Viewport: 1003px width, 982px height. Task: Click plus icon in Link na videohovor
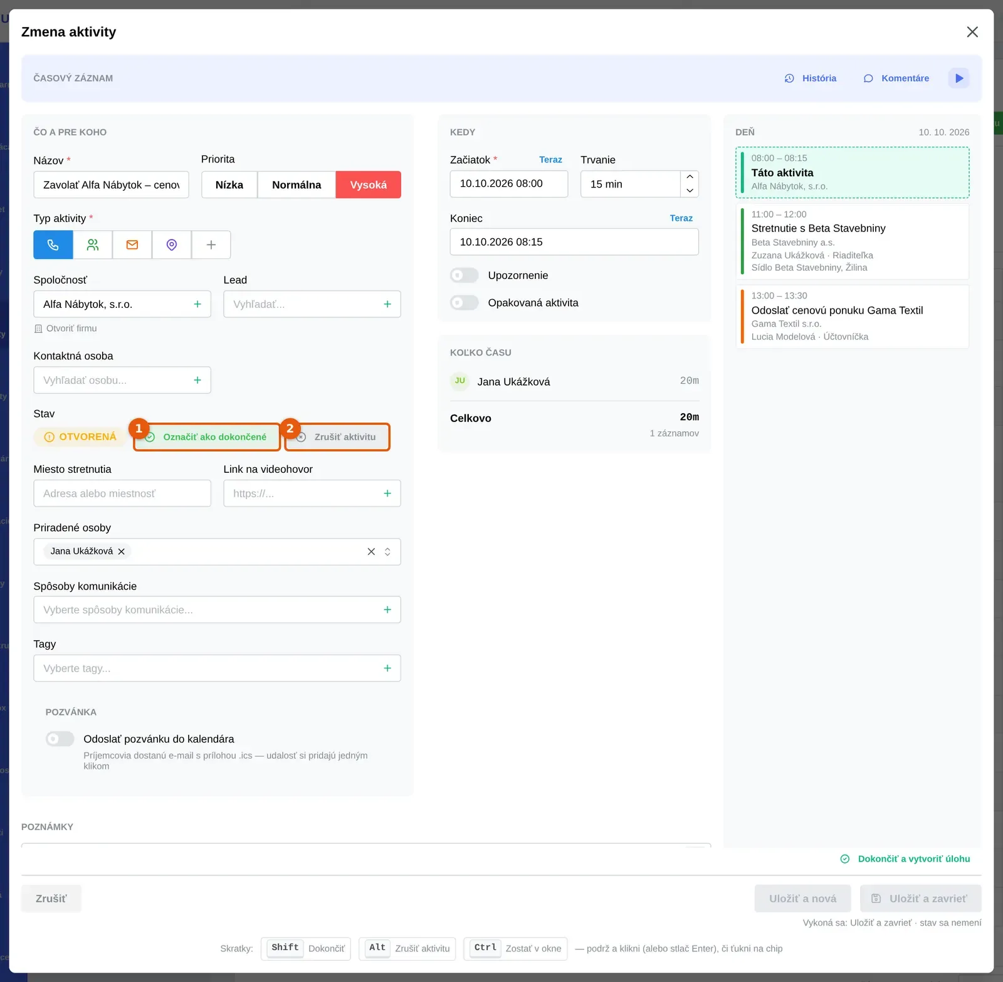tap(387, 494)
